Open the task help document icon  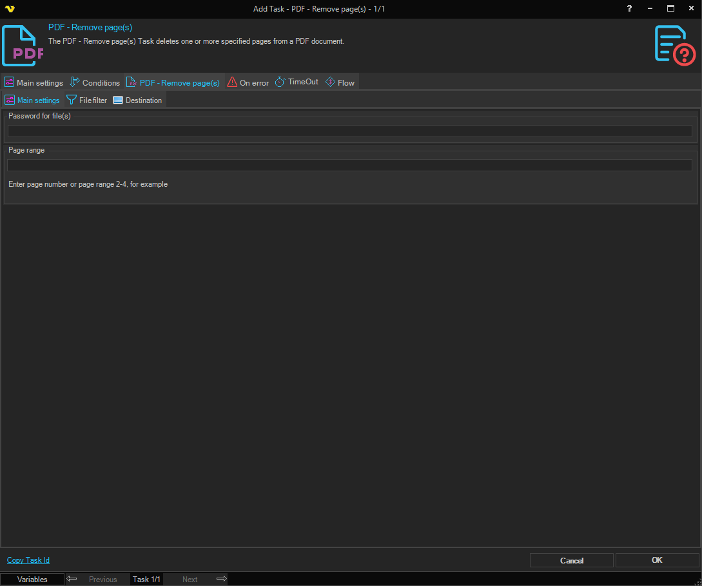(x=675, y=44)
